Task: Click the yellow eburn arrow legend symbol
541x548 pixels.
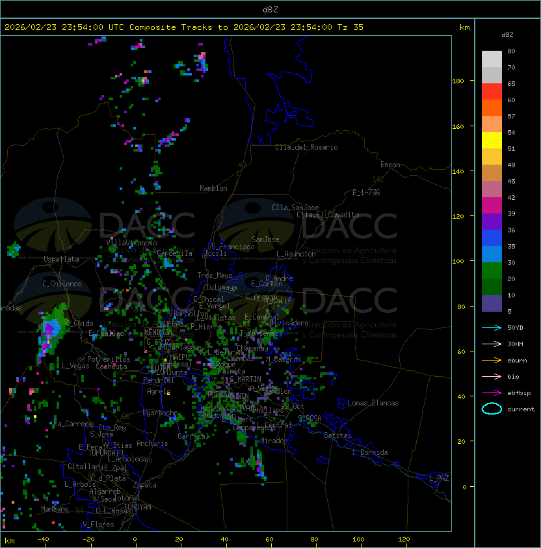Action: 492,360
